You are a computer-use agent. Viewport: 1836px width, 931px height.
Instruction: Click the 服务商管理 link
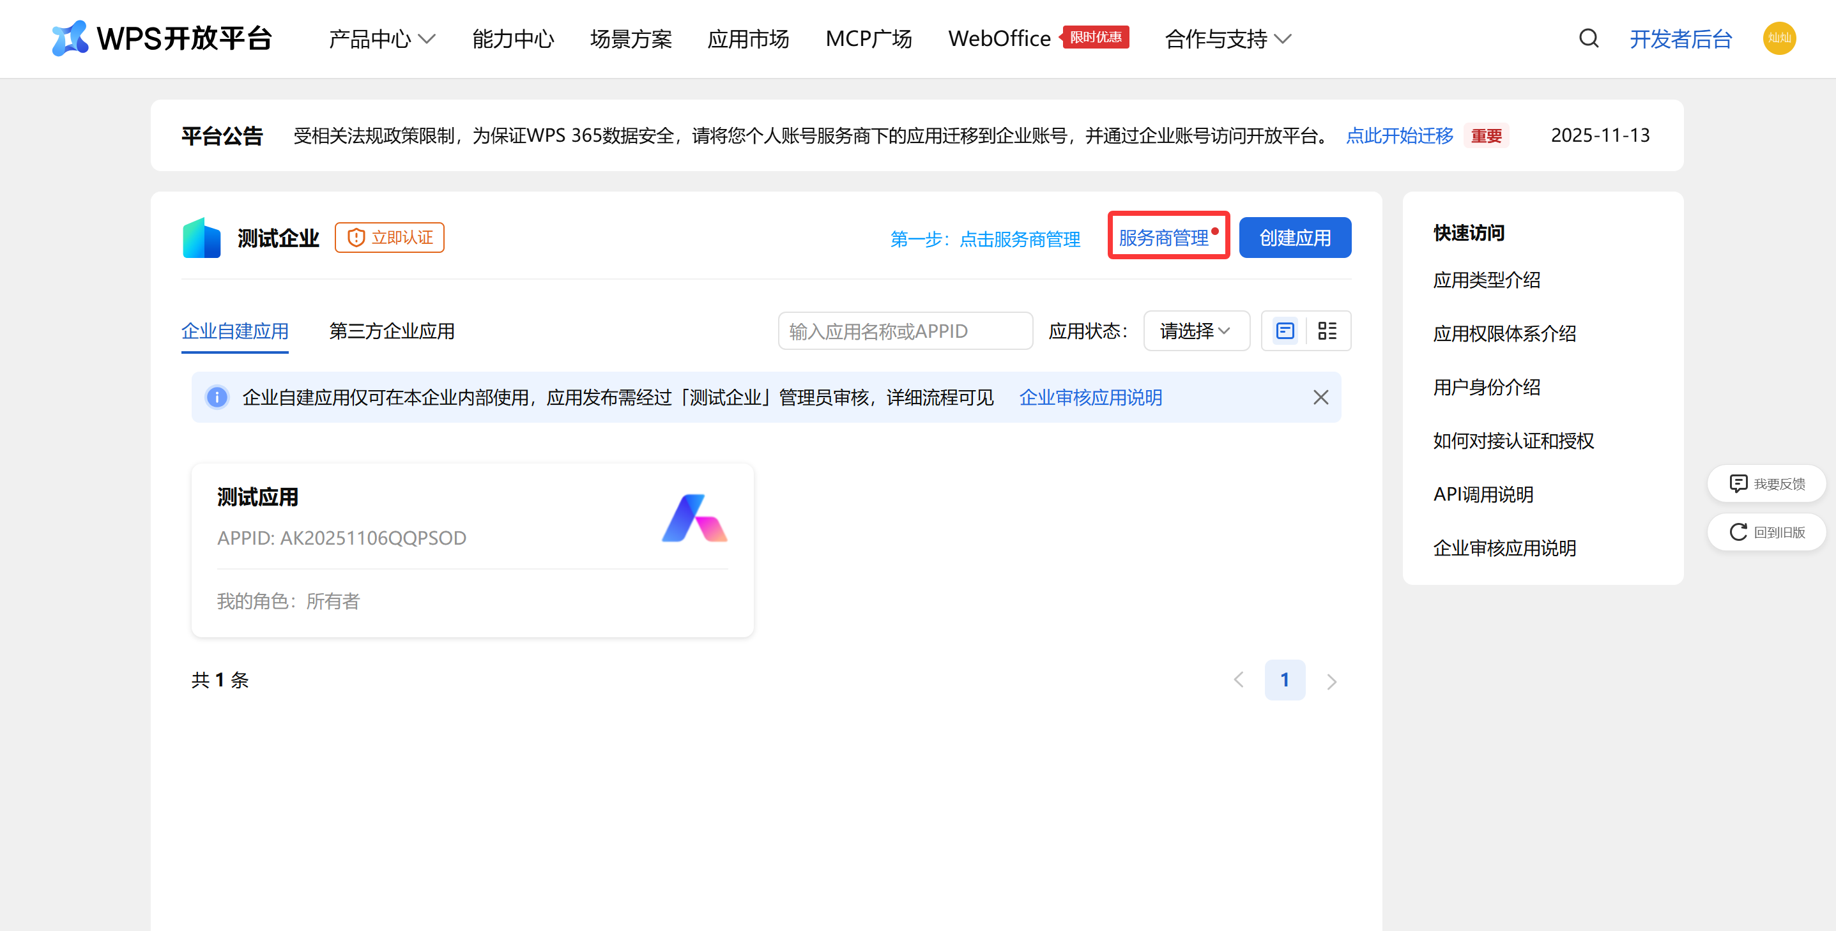tap(1163, 238)
